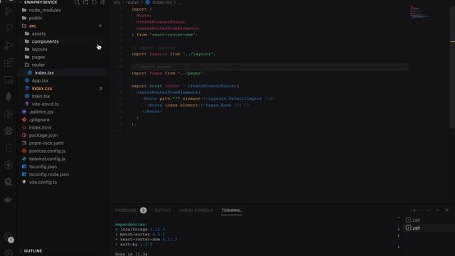Expand the components folder

coord(63,41)
